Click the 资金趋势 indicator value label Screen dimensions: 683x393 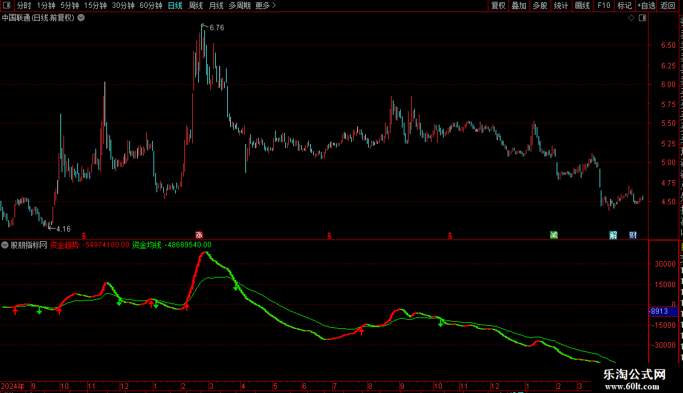point(89,245)
